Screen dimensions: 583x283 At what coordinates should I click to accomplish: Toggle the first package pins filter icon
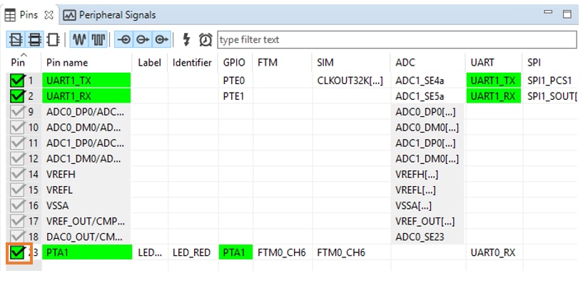[16, 39]
